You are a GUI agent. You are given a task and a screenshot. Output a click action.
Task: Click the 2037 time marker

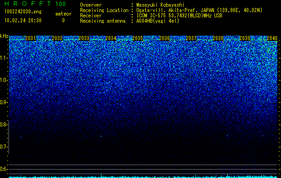(x=191, y=38)
